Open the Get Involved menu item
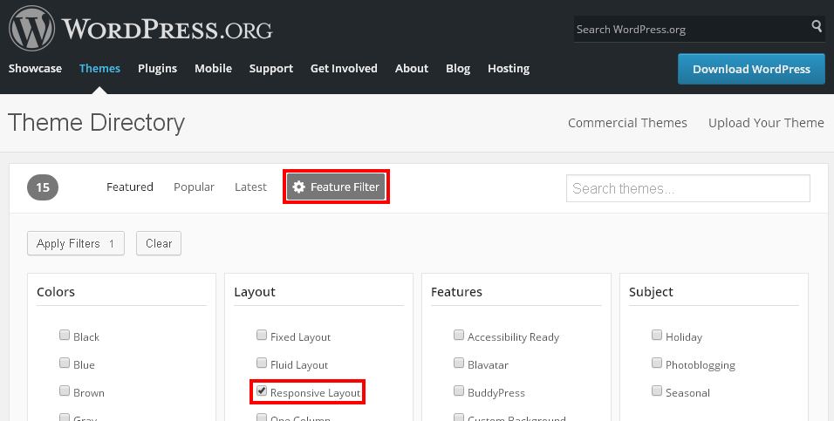834x421 pixels. point(344,69)
